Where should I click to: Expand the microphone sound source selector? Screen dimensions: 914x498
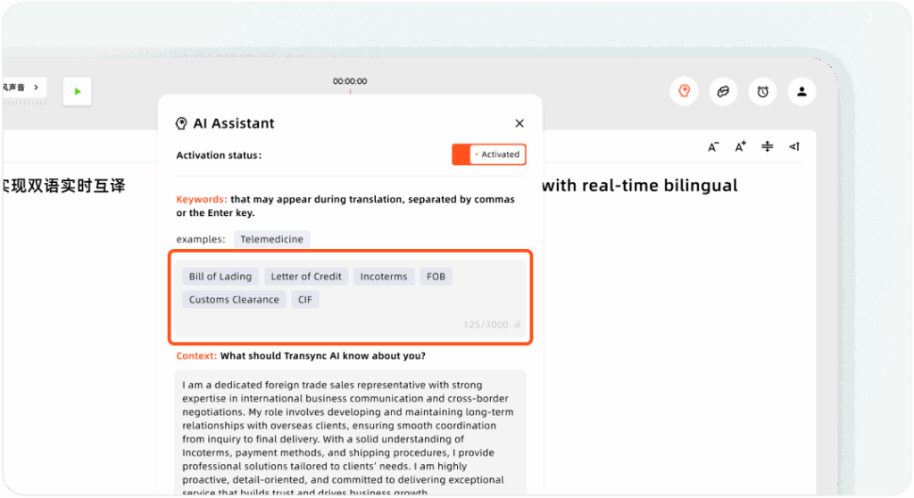[23, 87]
